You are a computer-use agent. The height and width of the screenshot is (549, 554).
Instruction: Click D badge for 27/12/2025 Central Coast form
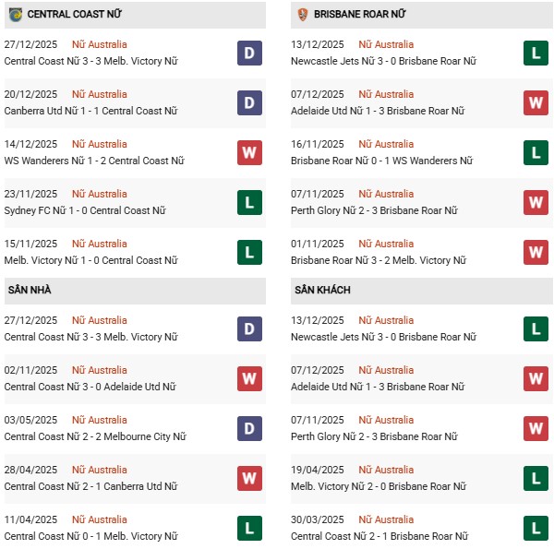tap(249, 54)
